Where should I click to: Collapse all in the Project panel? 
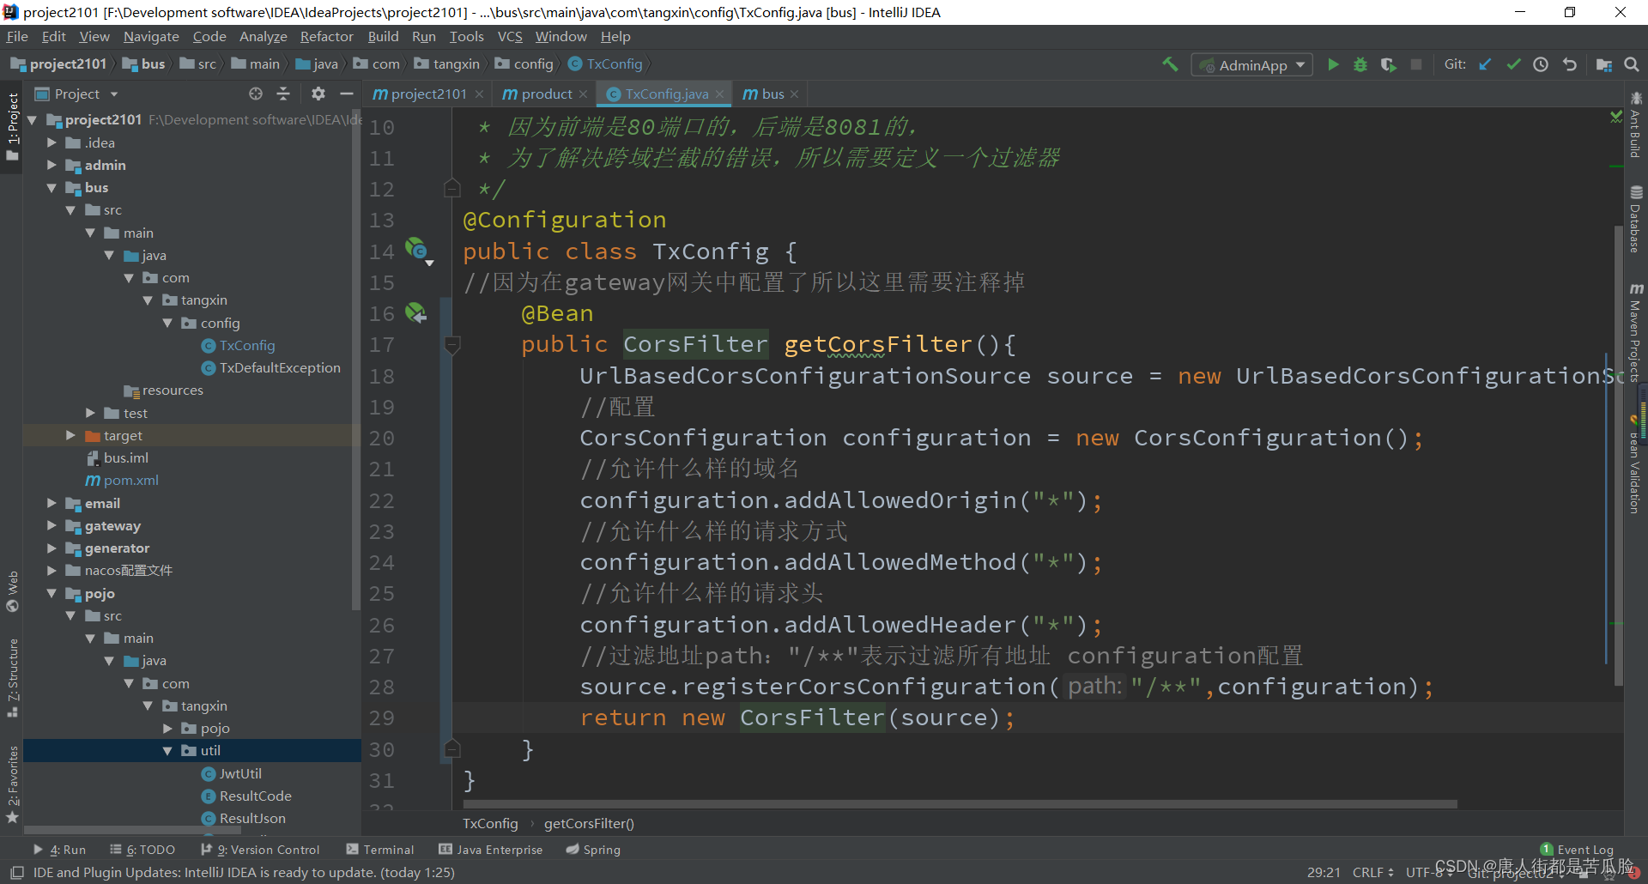pos(283,94)
